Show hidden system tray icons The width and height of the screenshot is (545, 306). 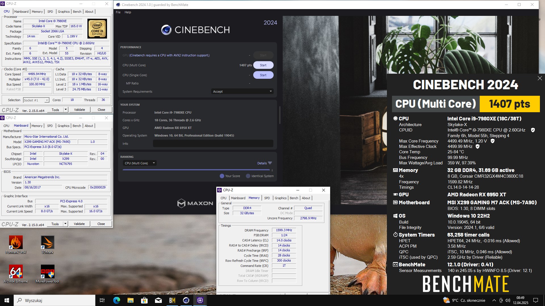pyautogui.click(x=494, y=300)
